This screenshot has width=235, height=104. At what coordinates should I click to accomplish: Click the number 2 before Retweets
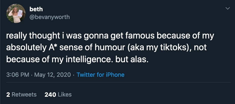coord(8,94)
